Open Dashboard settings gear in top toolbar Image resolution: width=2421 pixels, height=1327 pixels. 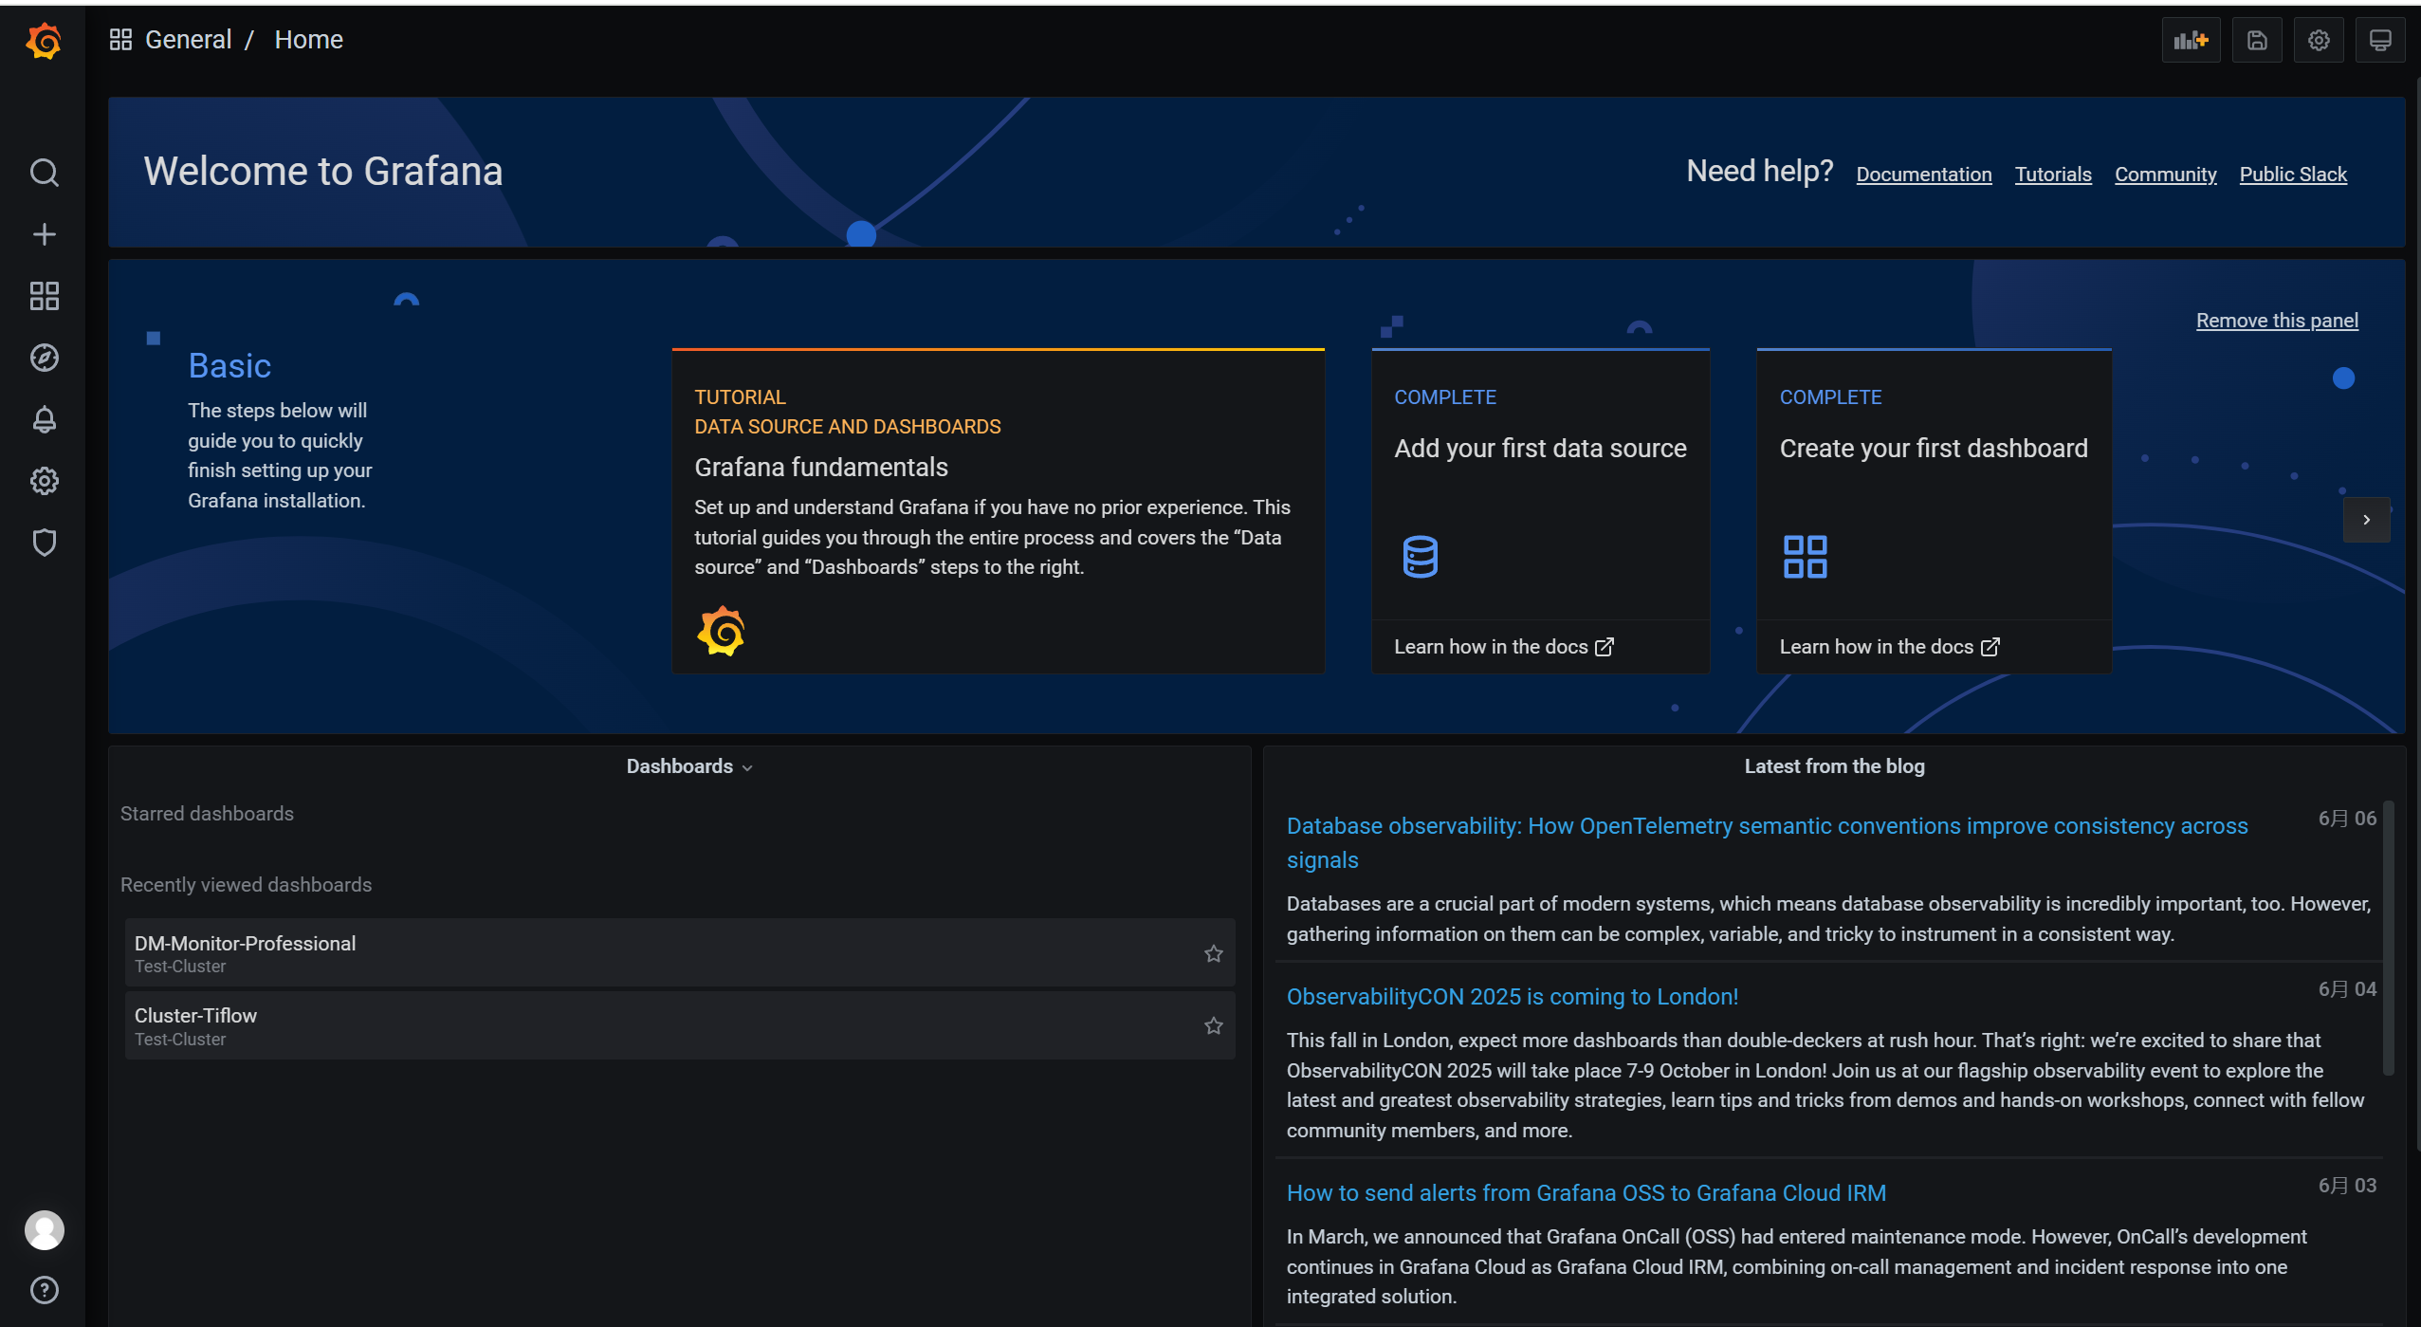(x=2319, y=40)
